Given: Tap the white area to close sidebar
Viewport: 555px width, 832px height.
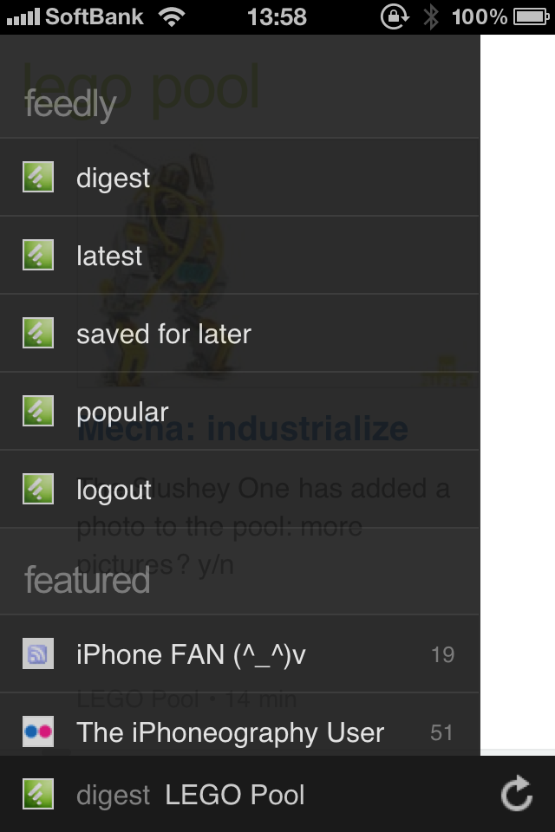Looking at the screenshot, I should pyautogui.click(x=518, y=393).
